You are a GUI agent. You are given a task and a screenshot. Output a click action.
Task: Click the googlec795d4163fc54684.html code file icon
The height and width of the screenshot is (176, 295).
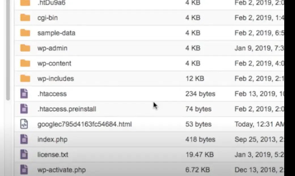[x=24, y=124]
